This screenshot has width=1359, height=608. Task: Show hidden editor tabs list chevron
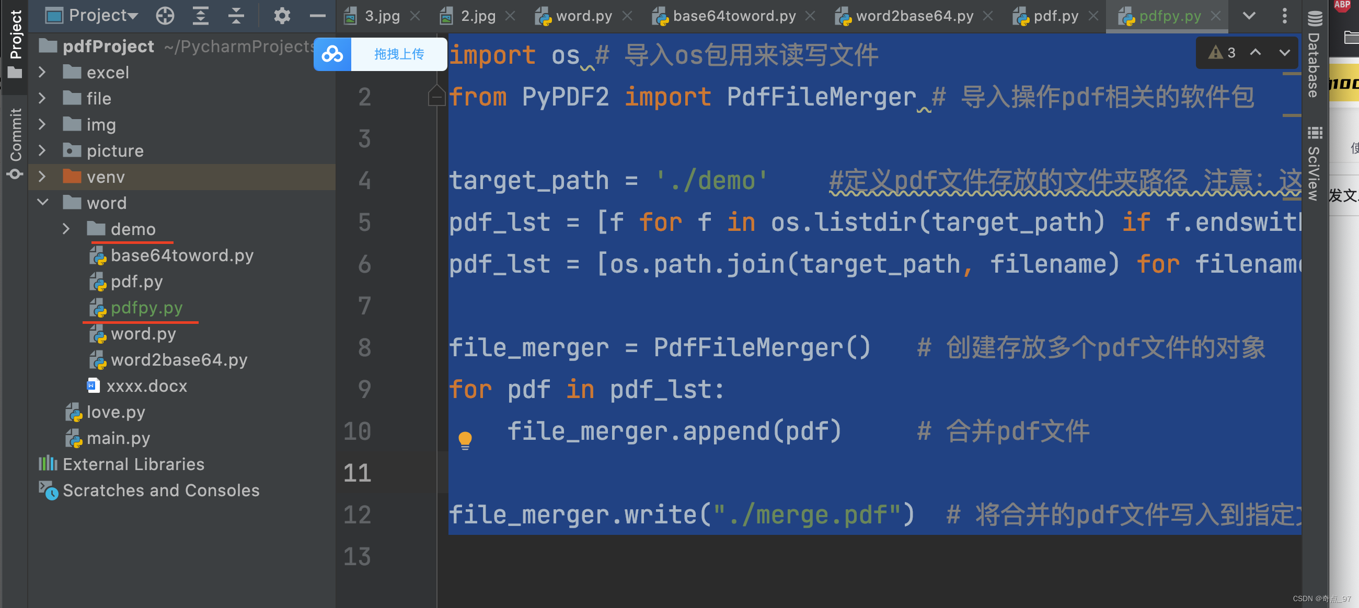point(1249,16)
